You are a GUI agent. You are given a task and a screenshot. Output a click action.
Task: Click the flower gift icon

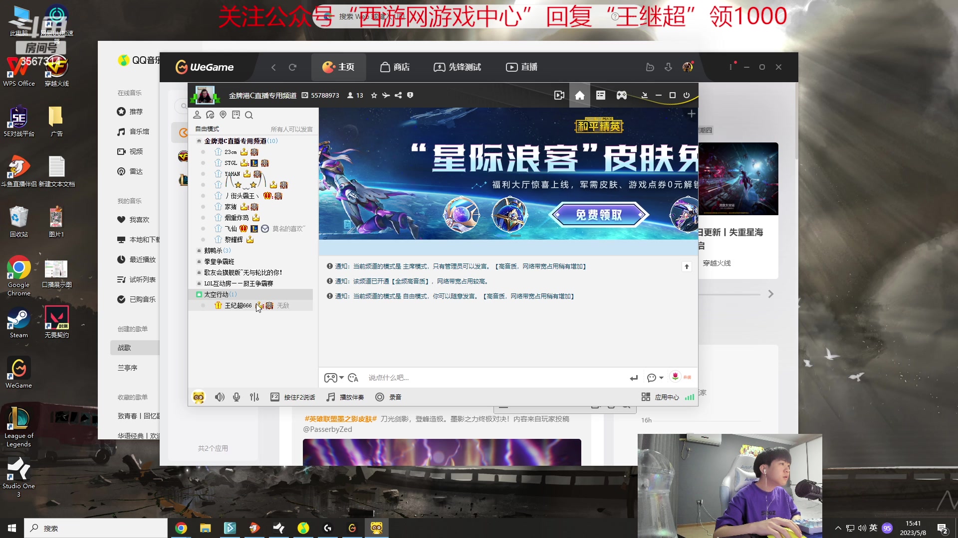click(675, 377)
